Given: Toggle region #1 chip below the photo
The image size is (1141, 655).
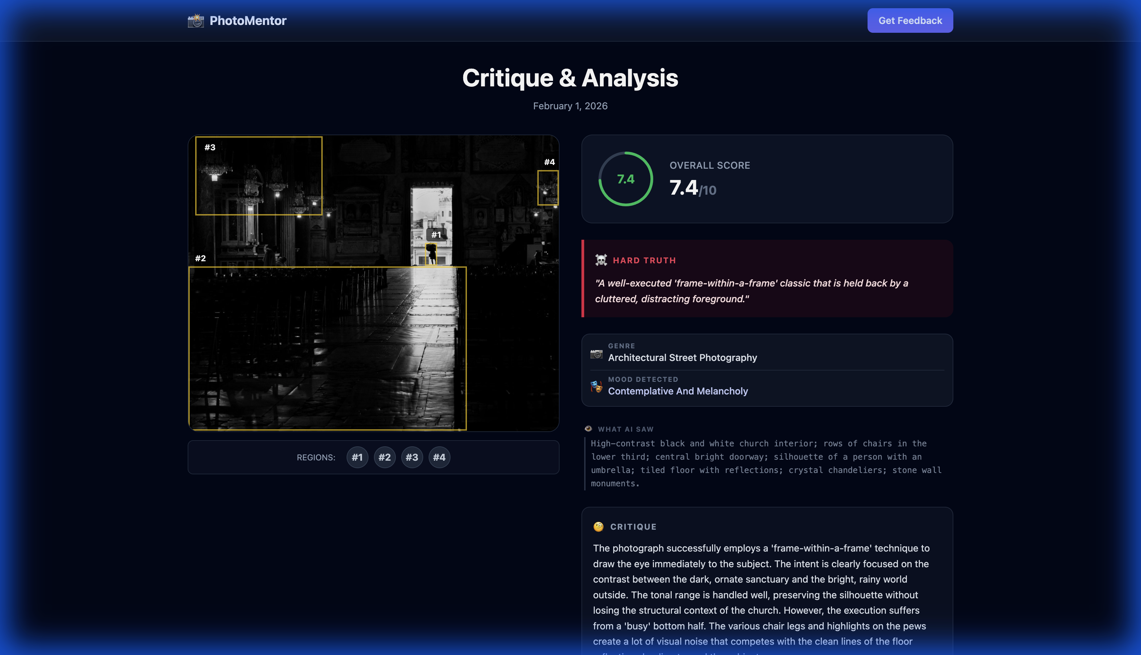Looking at the screenshot, I should tap(357, 458).
